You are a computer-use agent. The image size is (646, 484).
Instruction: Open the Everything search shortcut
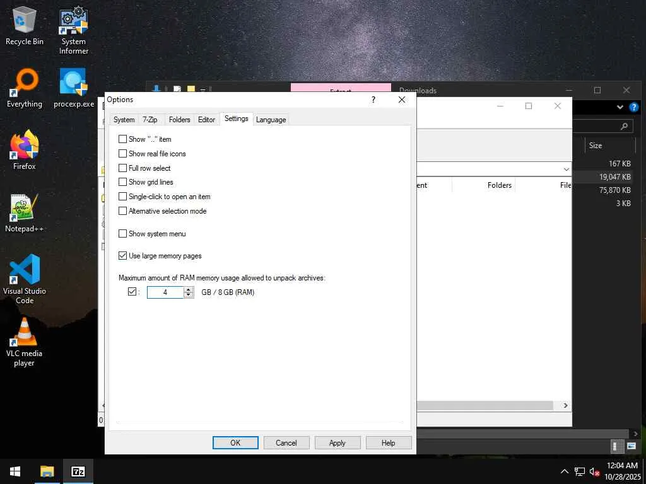click(x=25, y=88)
